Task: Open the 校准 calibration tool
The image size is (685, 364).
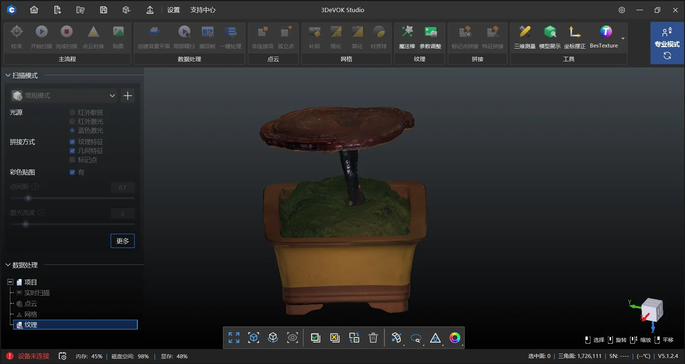Action: tap(16, 37)
